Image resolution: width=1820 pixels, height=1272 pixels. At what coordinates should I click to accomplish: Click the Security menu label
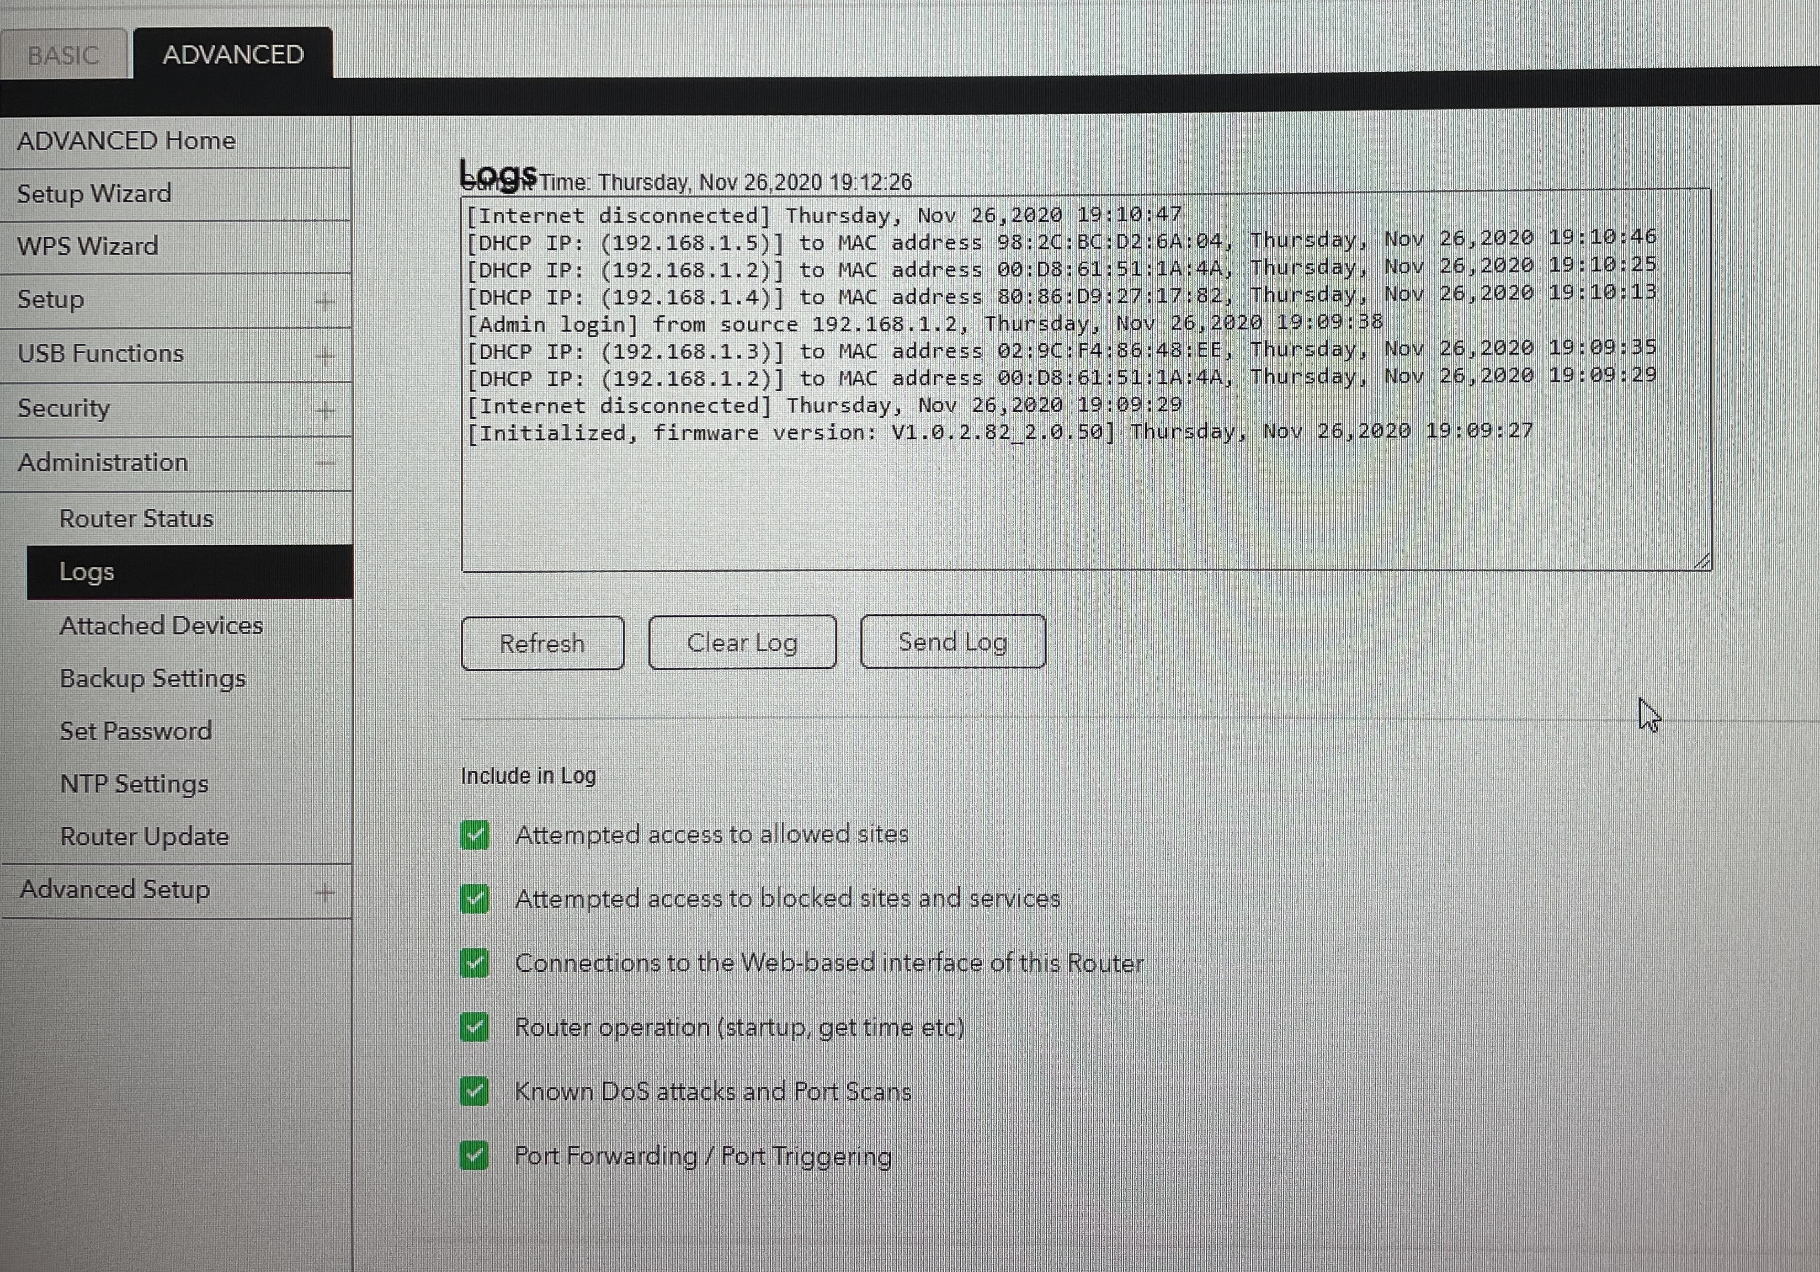[x=63, y=408]
